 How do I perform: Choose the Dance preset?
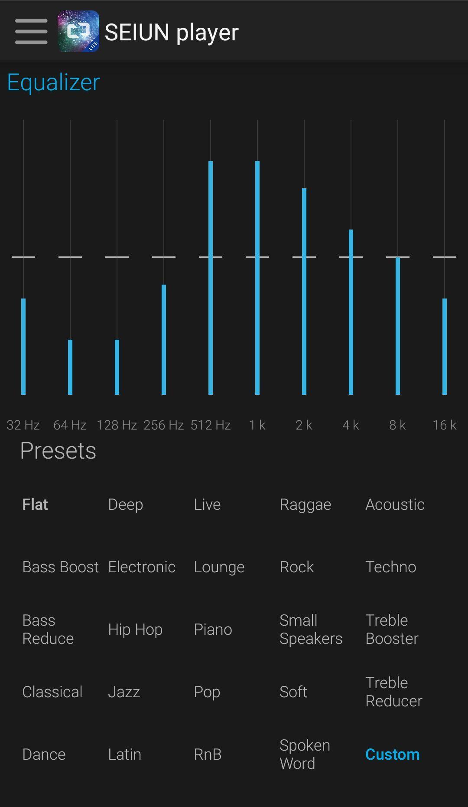coord(44,755)
